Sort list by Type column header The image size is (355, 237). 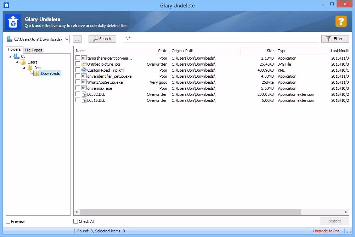(302, 51)
